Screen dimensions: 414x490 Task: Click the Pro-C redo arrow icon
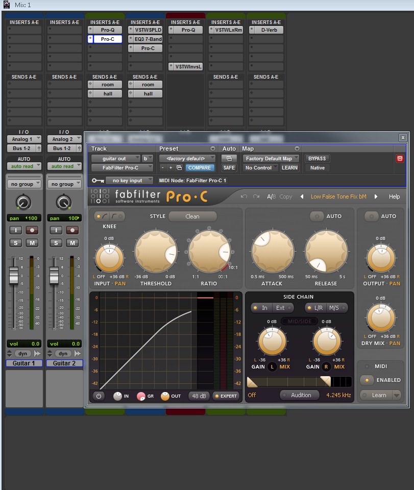coord(256,197)
